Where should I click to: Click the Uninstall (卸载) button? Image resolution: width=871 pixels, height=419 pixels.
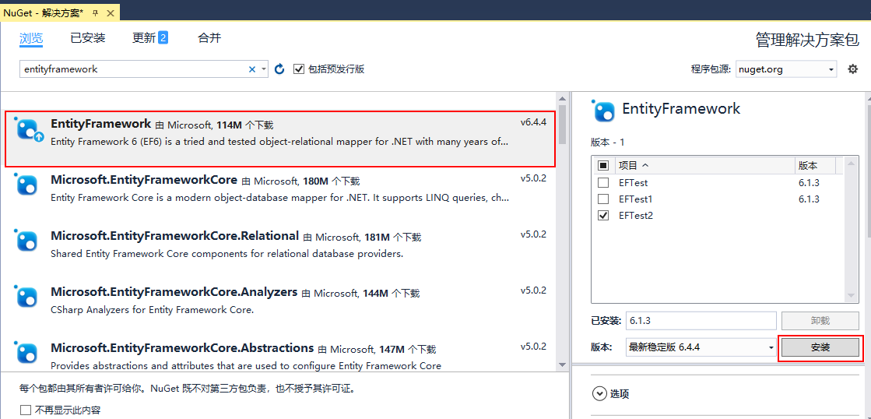(820, 321)
